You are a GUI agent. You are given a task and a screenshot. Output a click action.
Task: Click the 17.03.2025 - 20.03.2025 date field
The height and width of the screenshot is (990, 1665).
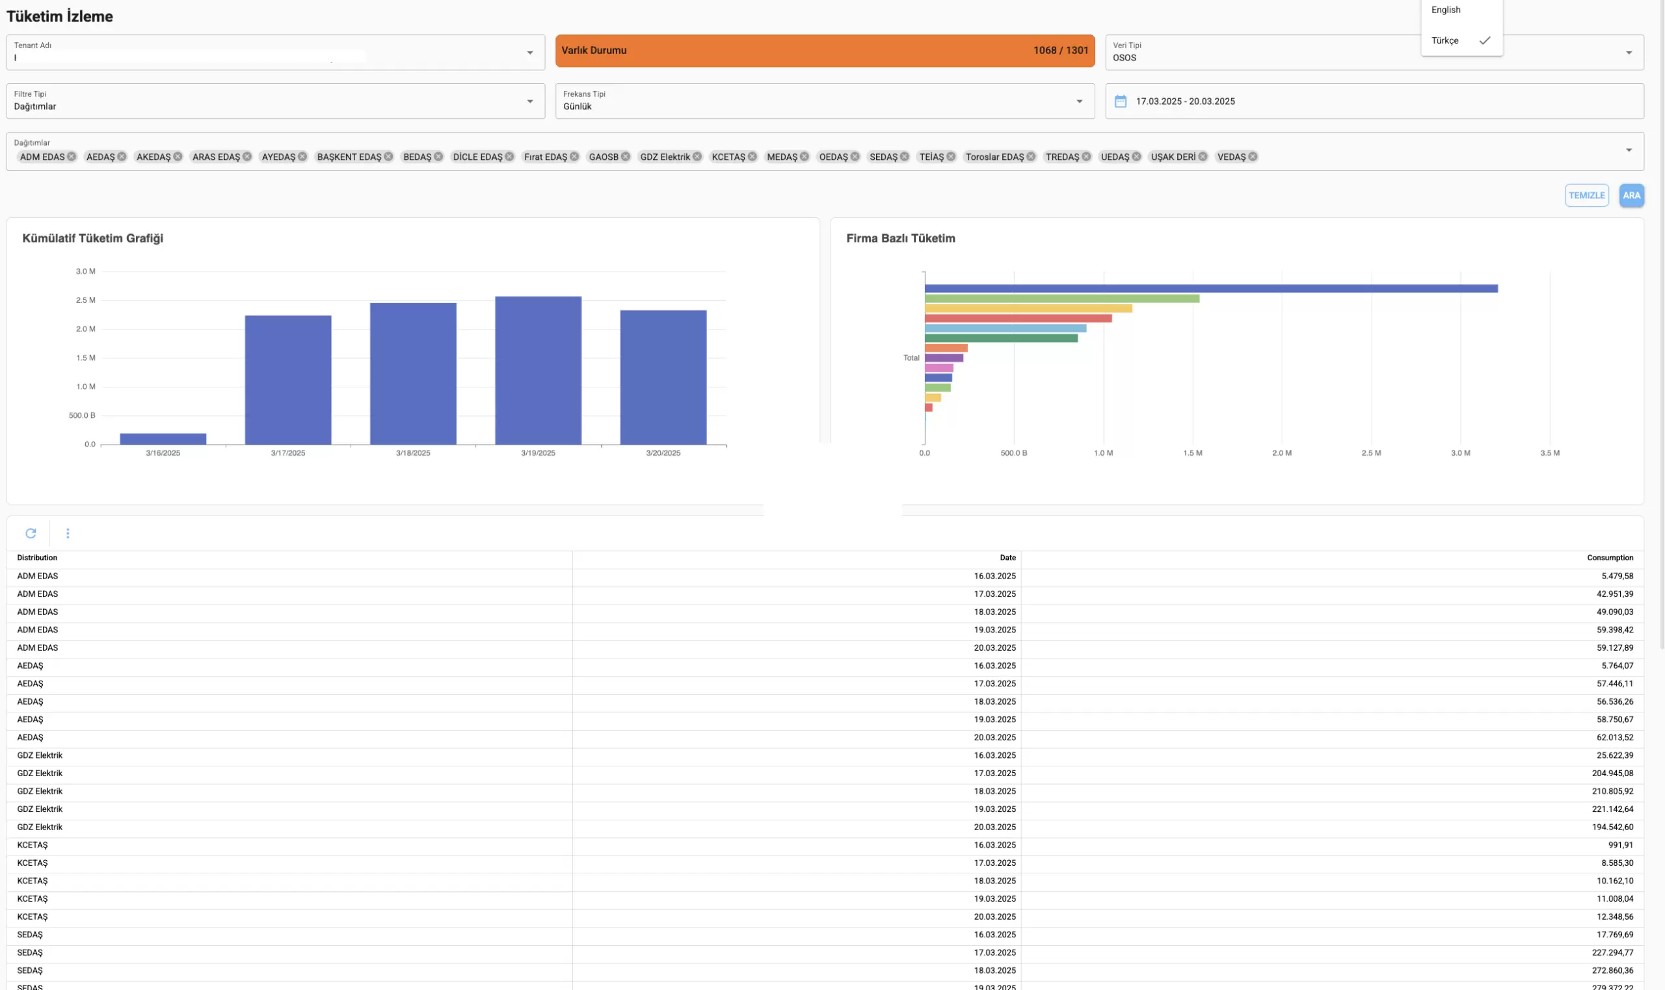click(x=1185, y=101)
